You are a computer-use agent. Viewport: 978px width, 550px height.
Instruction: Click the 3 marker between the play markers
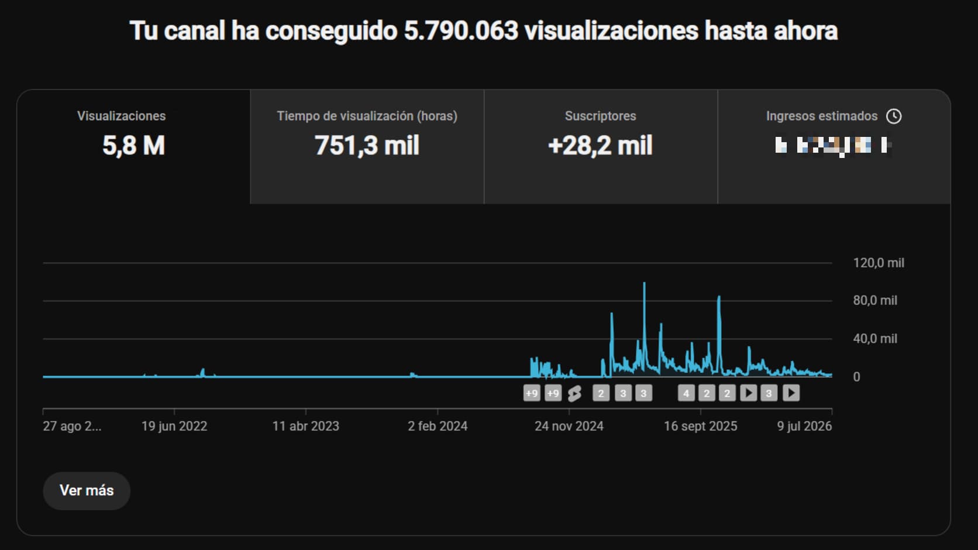[769, 393]
